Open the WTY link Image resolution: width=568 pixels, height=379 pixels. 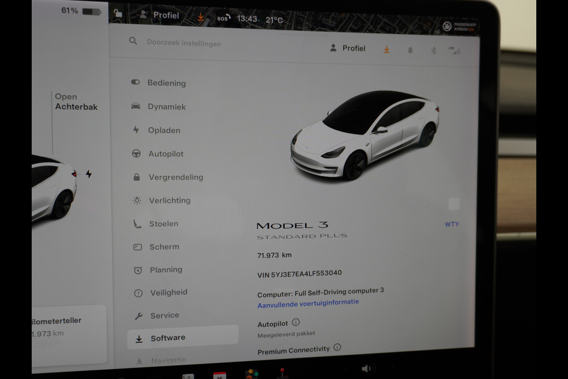452,224
